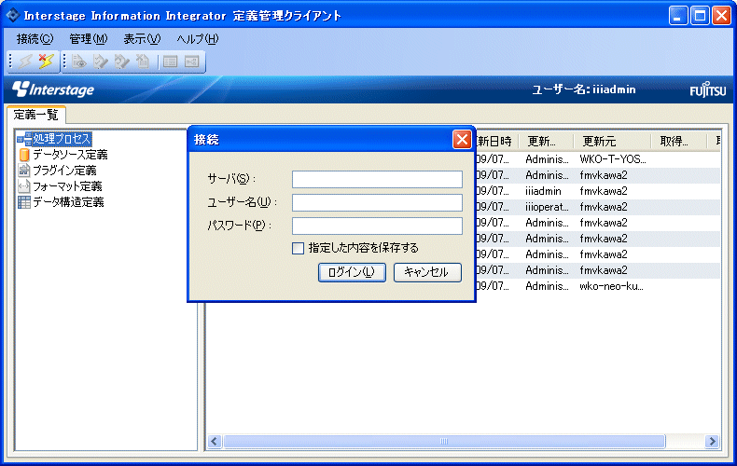Click the application icon in title bar
The image size is (737, 466).
coord(13,15)
